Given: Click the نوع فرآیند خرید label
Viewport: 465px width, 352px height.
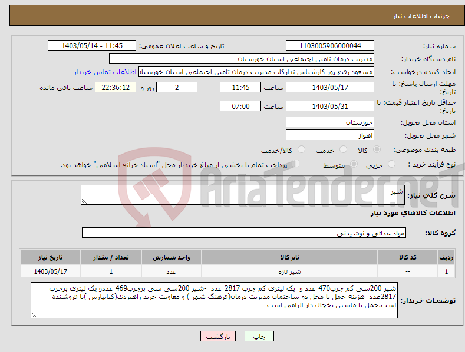Looking at the screenshot, I should click(432, 164).
